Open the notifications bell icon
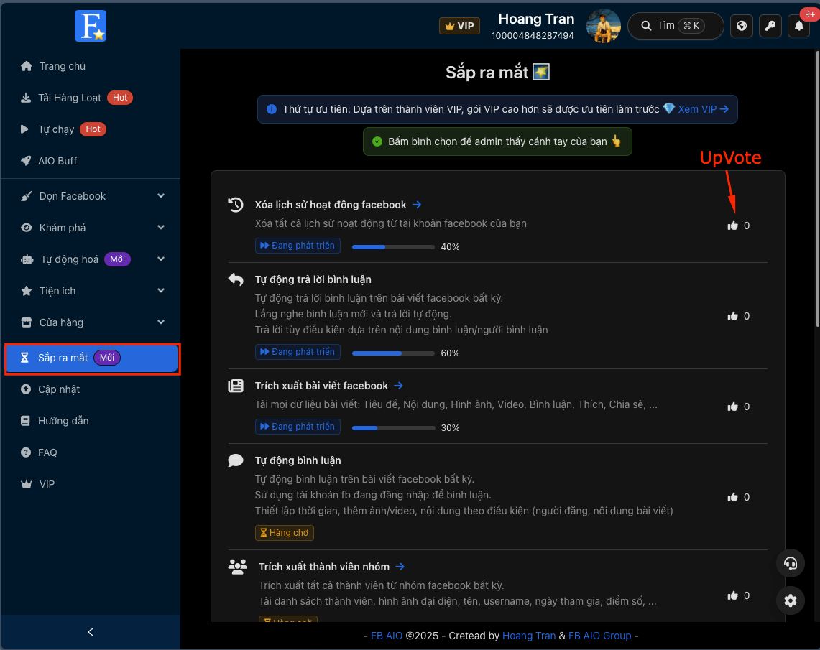Image resolution: width=820 pixels, height=650 pixels. pyautogui.click(x=799, y=26)
